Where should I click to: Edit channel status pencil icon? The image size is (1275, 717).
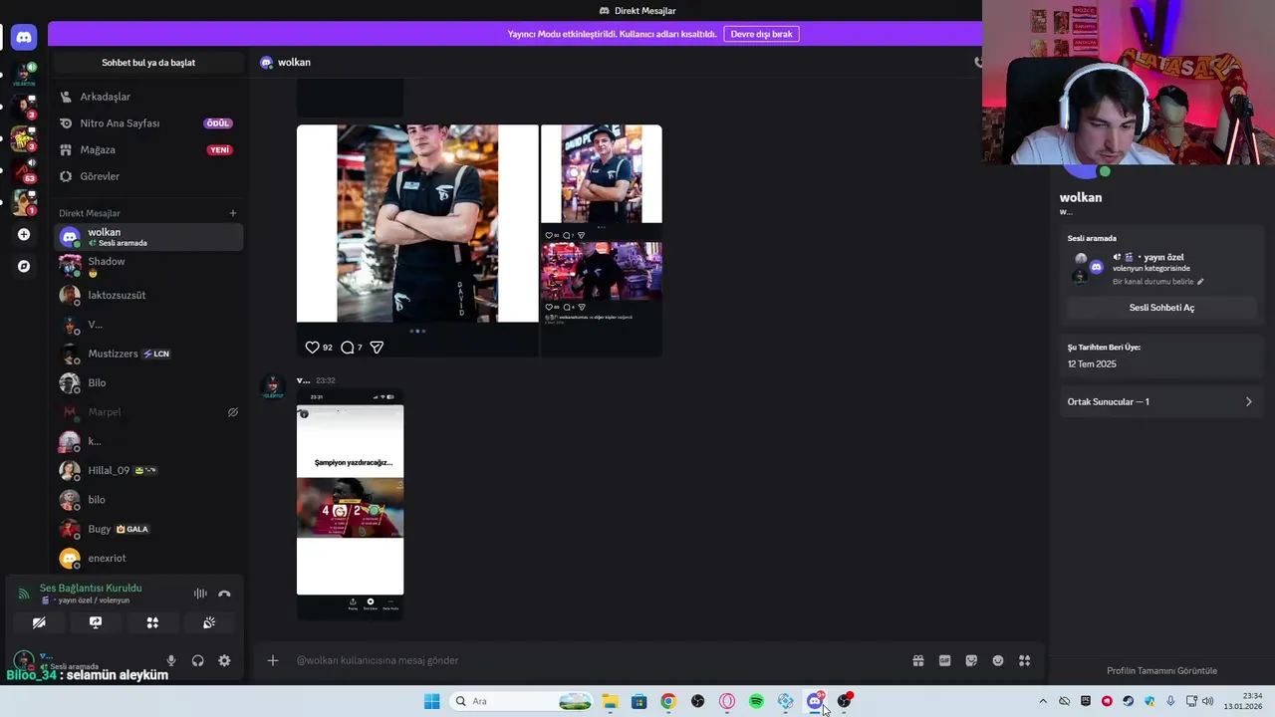pyautogui.click(x=1200, y=282)
